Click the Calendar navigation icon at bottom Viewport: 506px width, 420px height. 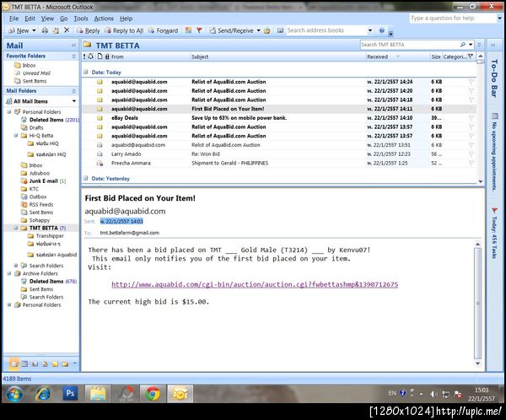coord(24,363)
